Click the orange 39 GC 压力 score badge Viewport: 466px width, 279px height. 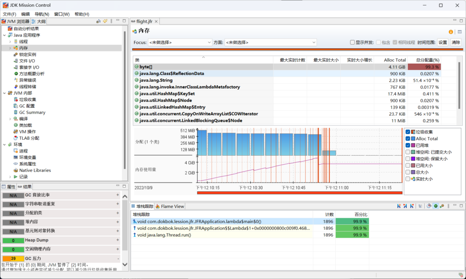(13, 259)
